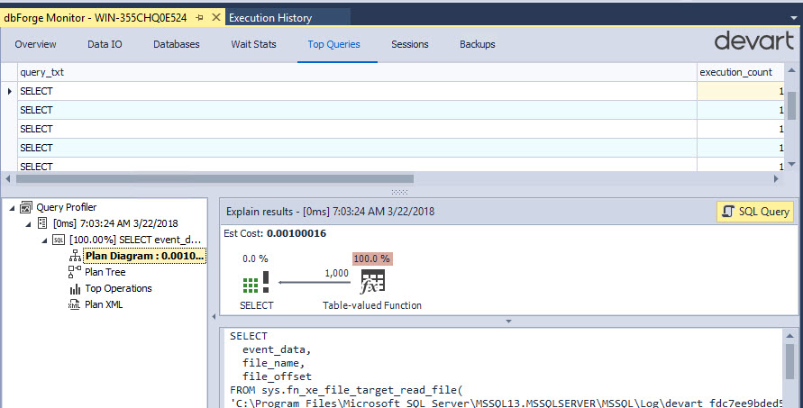Switch to the Wait Stats tab
Screen dimensions: 803x408
coord(253,44)
